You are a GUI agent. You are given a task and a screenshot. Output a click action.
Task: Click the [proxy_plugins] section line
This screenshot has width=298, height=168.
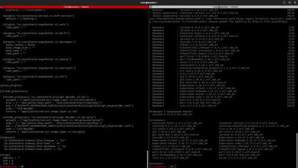pyautogui.click(x=11, y=85)
